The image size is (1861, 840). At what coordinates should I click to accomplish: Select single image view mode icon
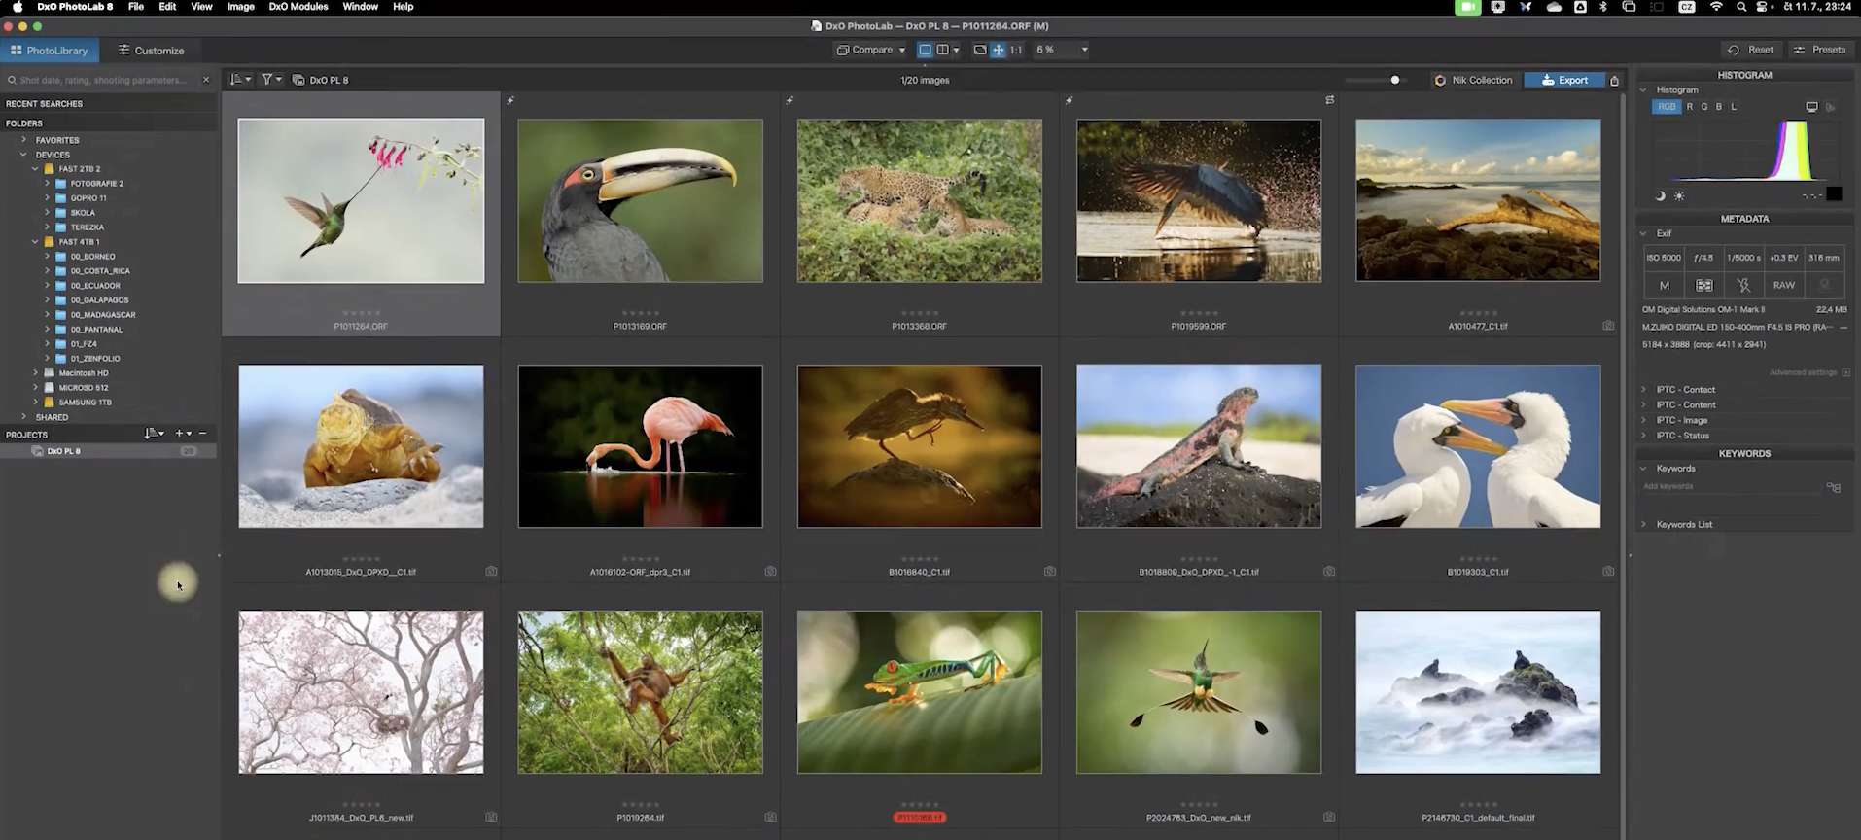point(925,50)
